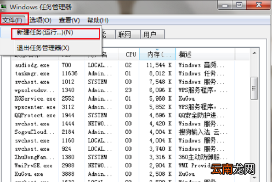The width and height of the screenshot is (272, 182).
Task: Click user name NETWO... for PID 1444
Action: (100, 124)
